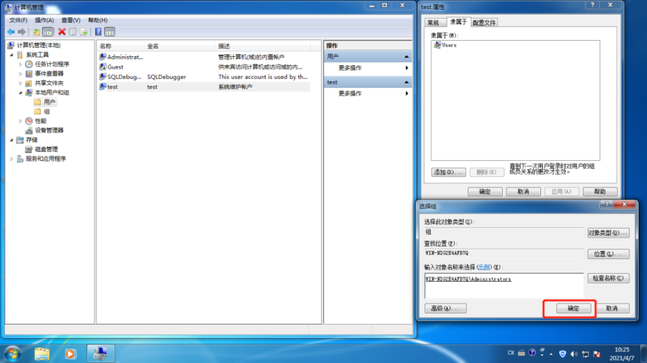The image size is (647, 363).
Task: Click 确定 in the 选择组 dialog
Action: (x=573, y=308)
